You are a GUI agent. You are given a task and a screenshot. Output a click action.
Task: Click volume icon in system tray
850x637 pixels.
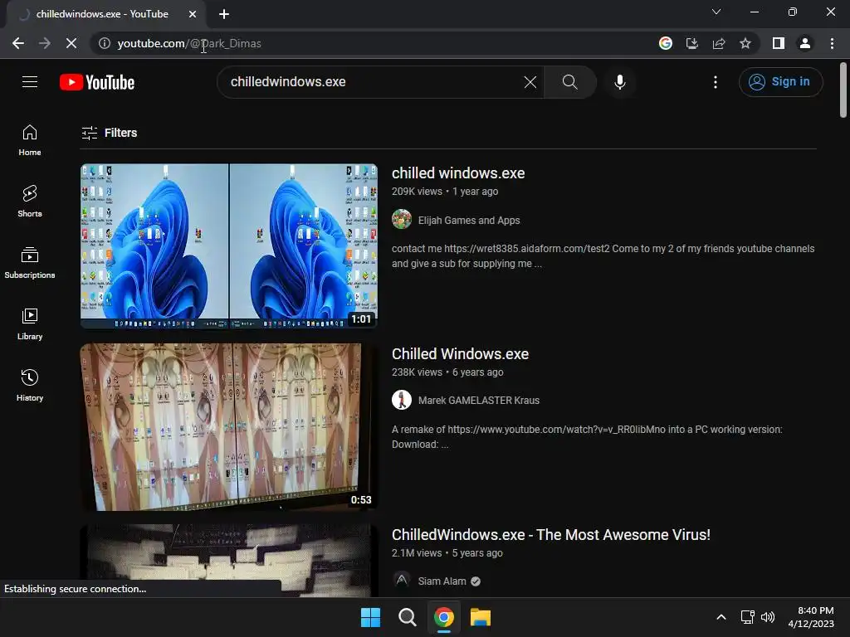768,617
